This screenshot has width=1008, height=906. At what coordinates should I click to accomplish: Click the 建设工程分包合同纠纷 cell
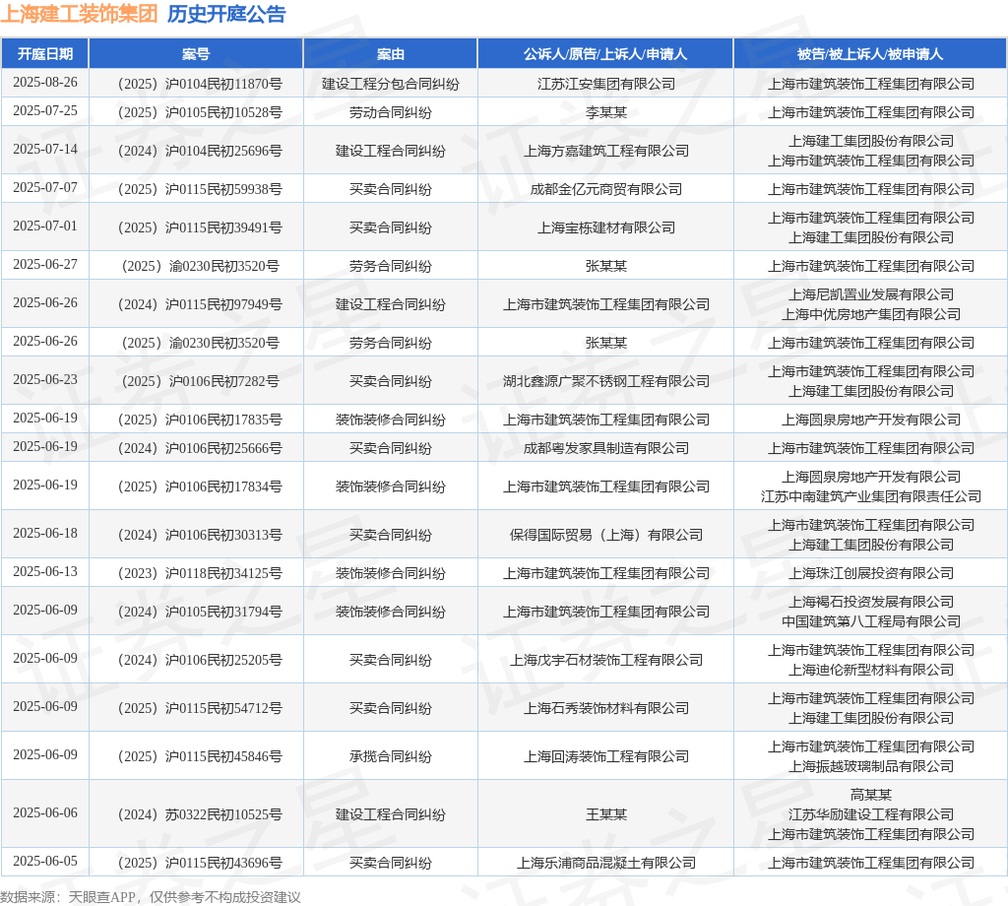tap(390, 84)
